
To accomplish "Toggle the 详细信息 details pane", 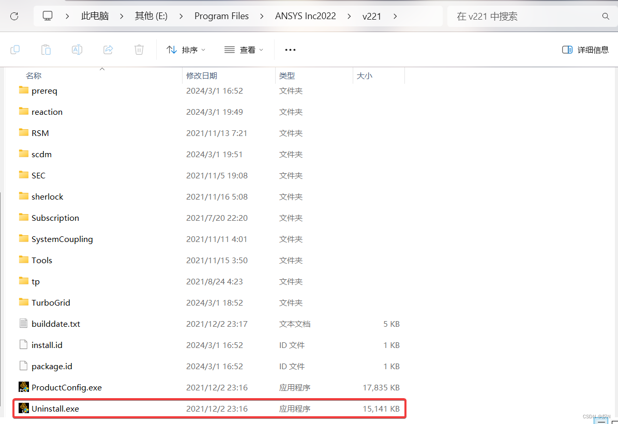I will point(585,50).
